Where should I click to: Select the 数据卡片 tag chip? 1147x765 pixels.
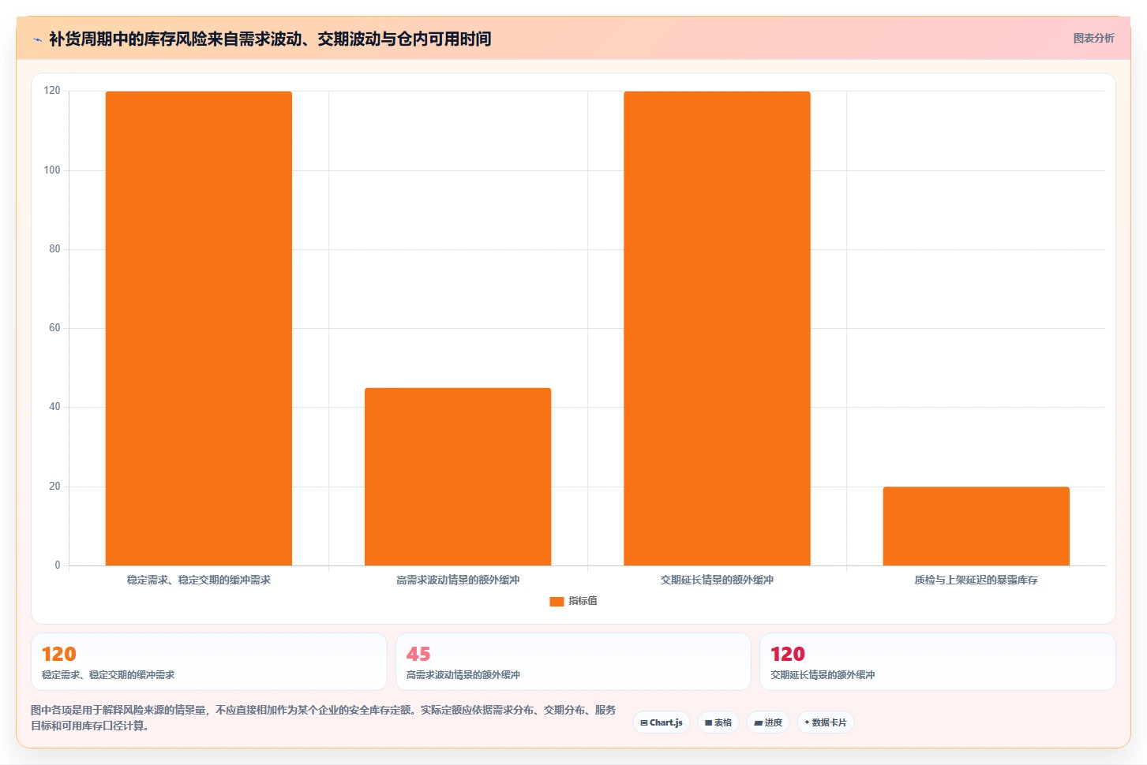coord(825,722)
